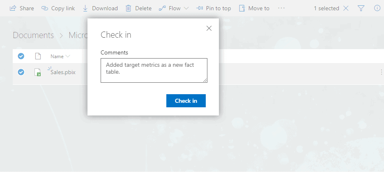Click Pin to top command
384x172 pixels.
point(214,8)
